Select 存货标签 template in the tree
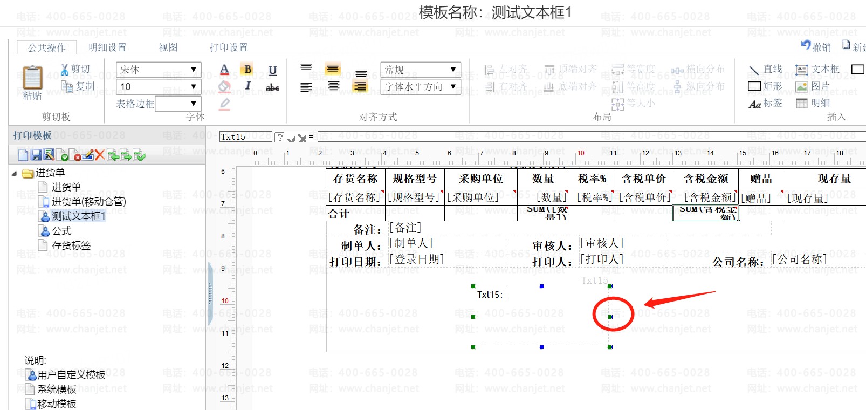The height and width of the screenshot is (410, 866). point(71,245)
